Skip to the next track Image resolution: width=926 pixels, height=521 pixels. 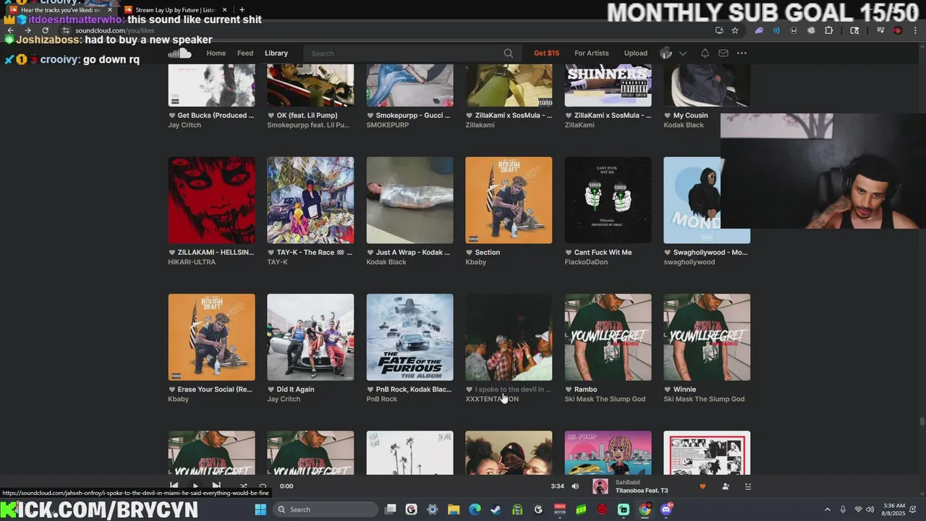216,486
